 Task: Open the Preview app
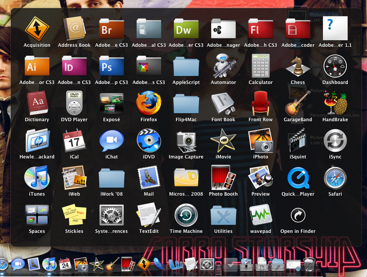(x=261, y=177)
